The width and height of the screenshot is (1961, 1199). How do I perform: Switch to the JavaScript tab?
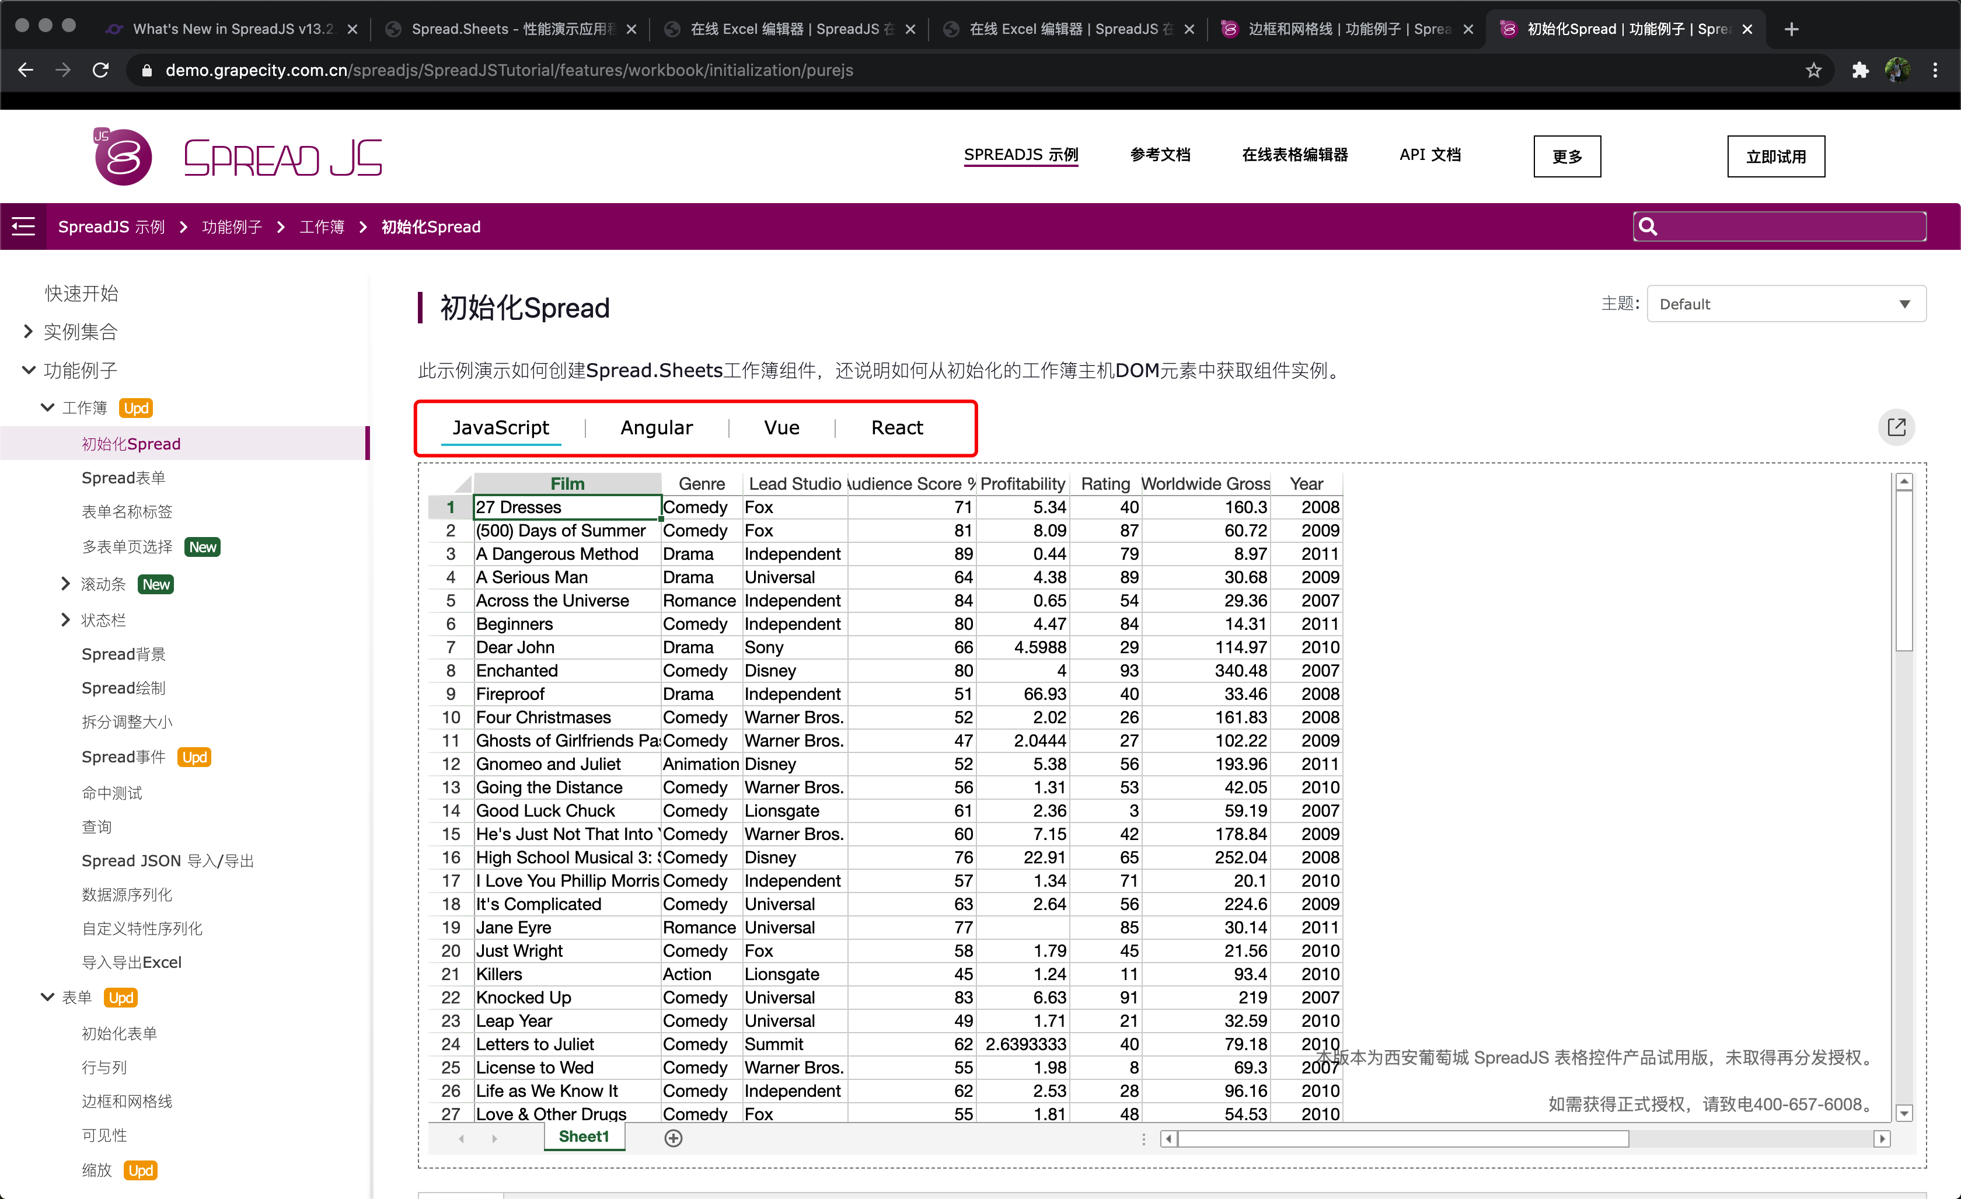click(501, 427)
